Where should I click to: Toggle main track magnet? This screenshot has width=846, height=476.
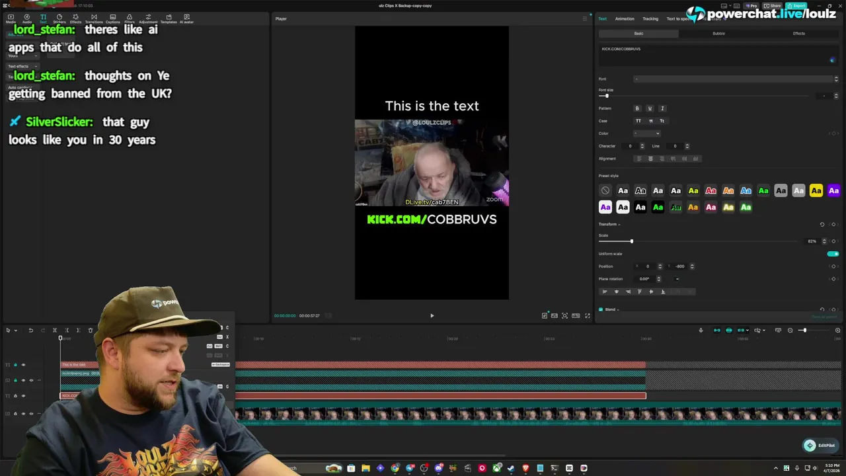tap(716, 331)
